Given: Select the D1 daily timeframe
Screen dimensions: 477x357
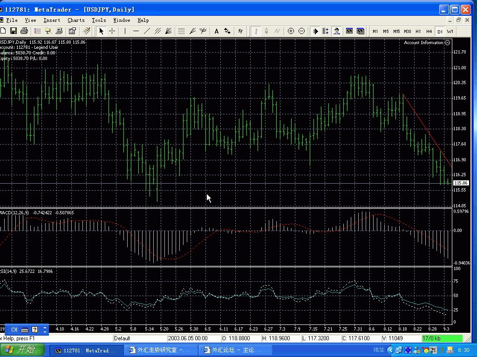Looking at the screenshot, I should coord(440,31).
